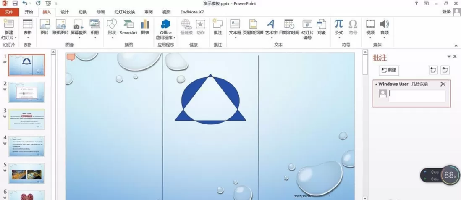Select slide 5 thumbnail with photos

[27, 173]
